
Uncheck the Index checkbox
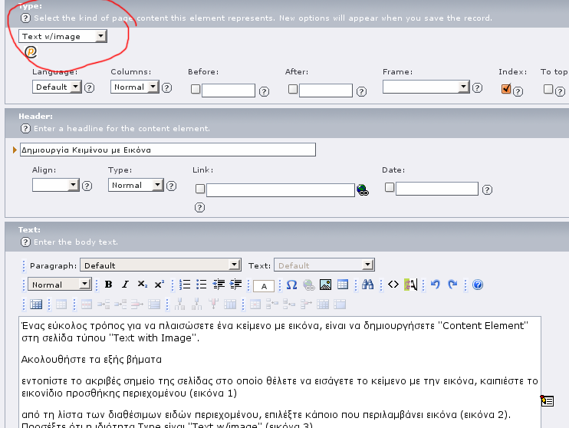pos(506,88)
